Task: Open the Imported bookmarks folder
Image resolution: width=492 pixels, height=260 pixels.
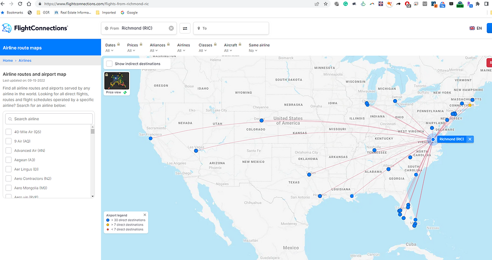Action: [106, 13]
